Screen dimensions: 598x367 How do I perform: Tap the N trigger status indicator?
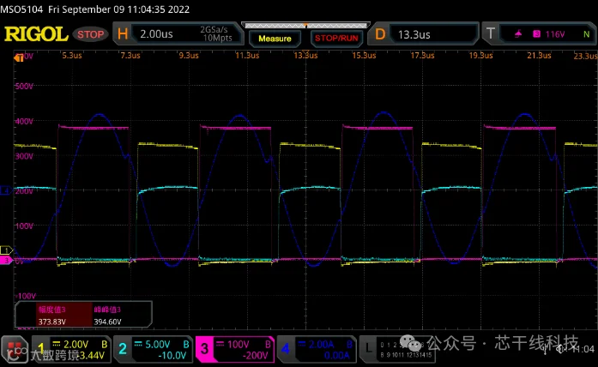[x=587, y=34]
